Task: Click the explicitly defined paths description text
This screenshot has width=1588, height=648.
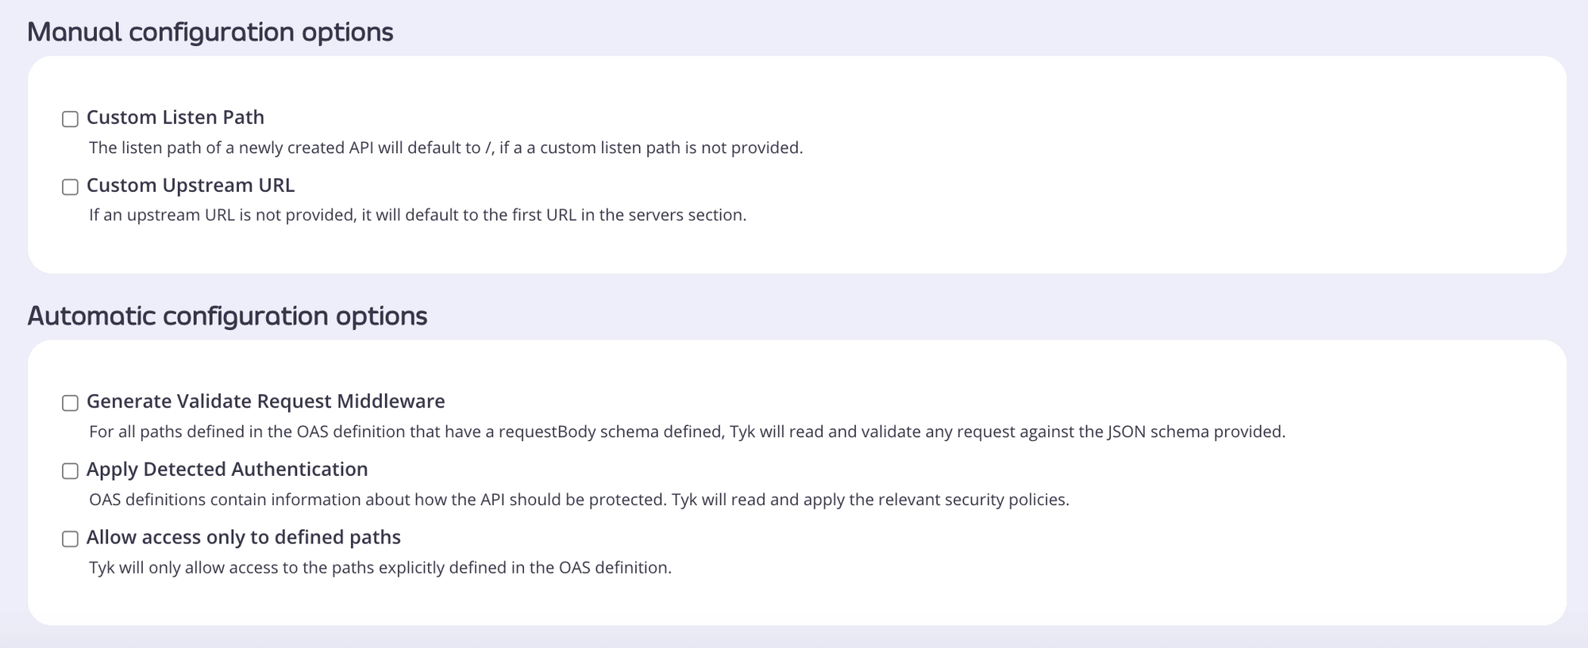Action: (x=380, y=567)
